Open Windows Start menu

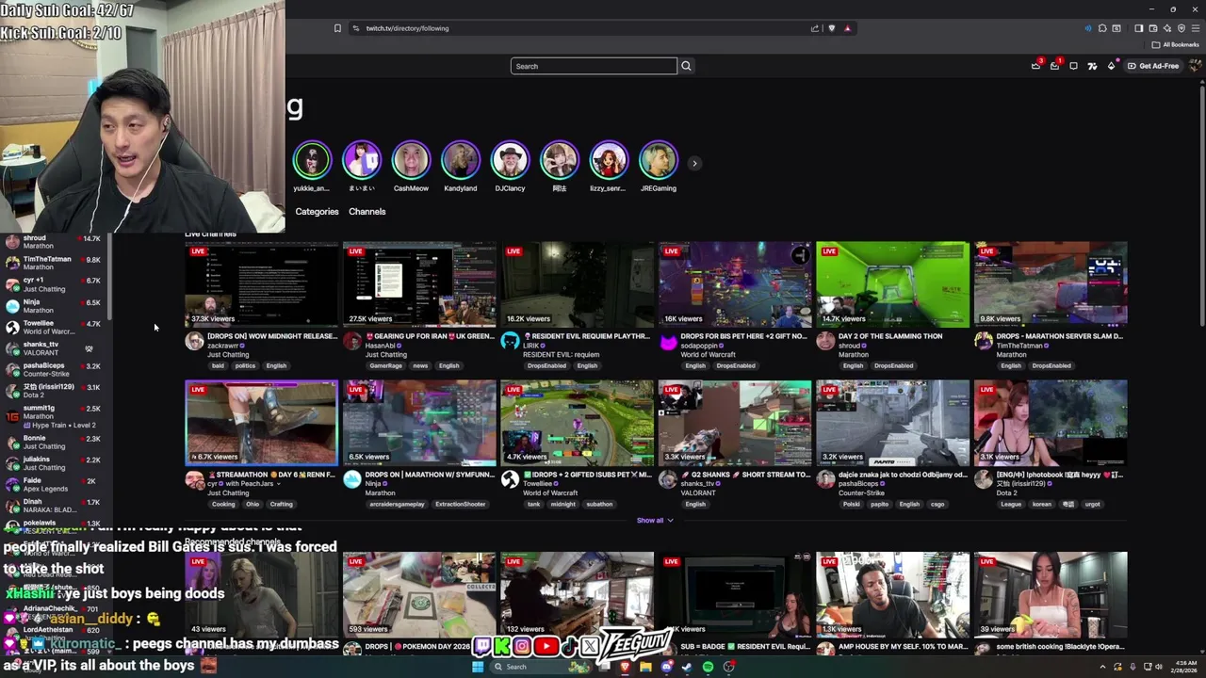tap(478, 667)
